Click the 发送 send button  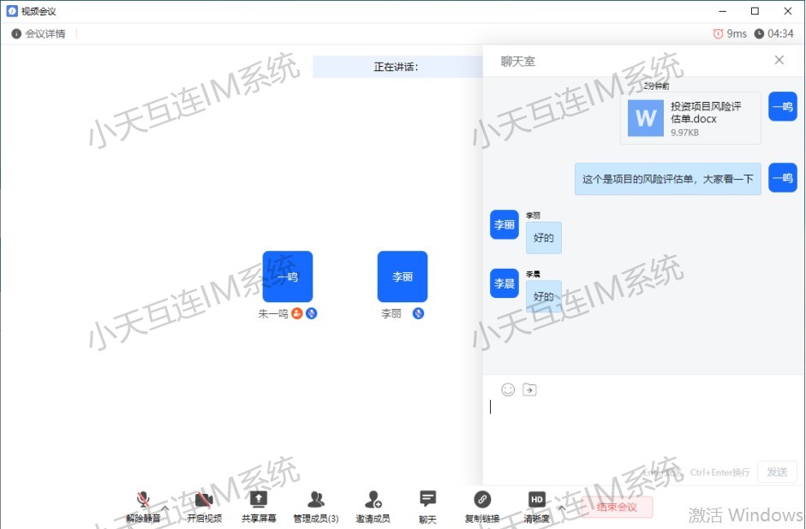click(776, 472)
